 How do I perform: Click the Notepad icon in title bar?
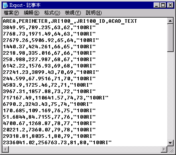(6, 5)
